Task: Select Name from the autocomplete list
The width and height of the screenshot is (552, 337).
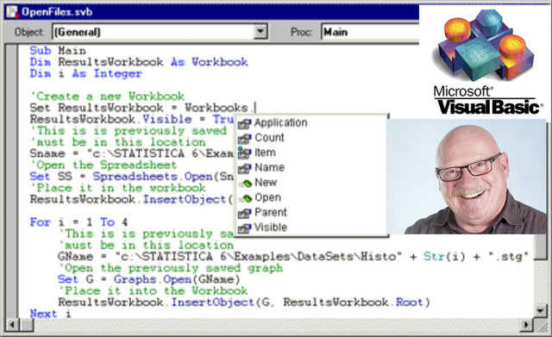Action: (269, 167)
